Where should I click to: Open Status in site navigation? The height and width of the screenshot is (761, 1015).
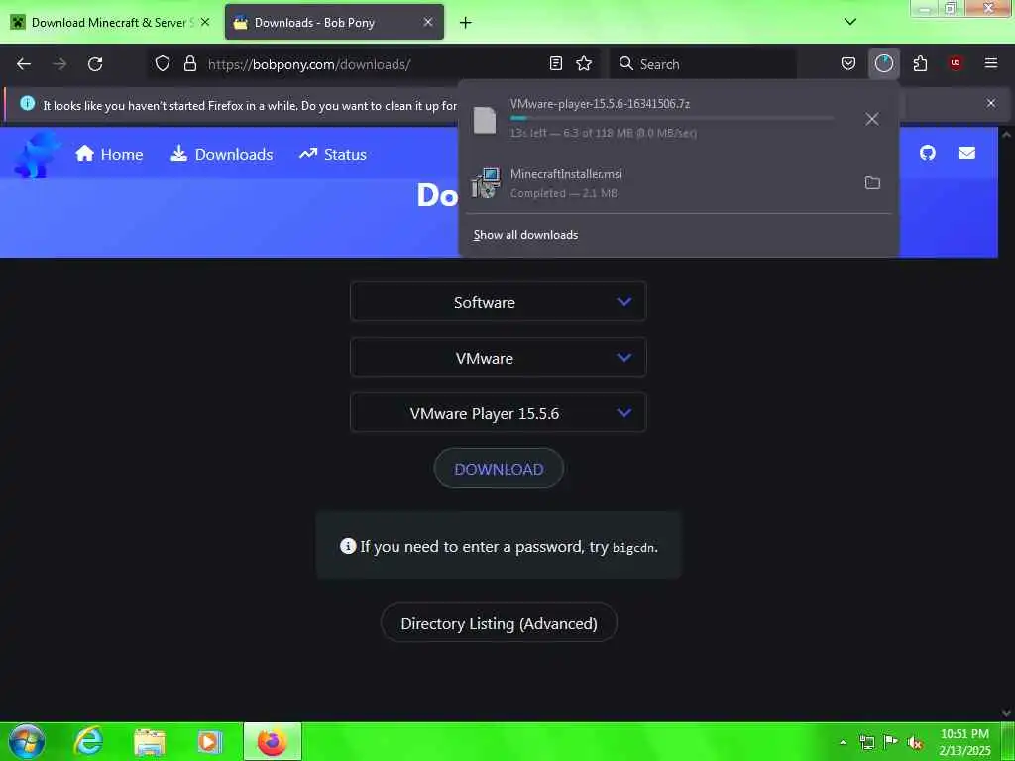pyautogui.click(x=333, y=154)
